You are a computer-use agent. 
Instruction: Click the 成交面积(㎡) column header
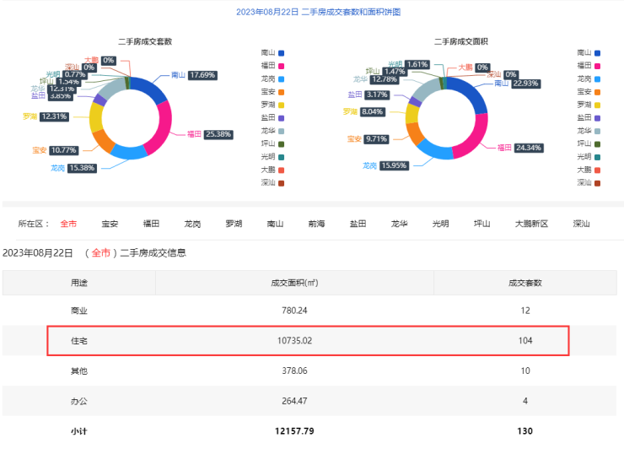tap(294, 284)
